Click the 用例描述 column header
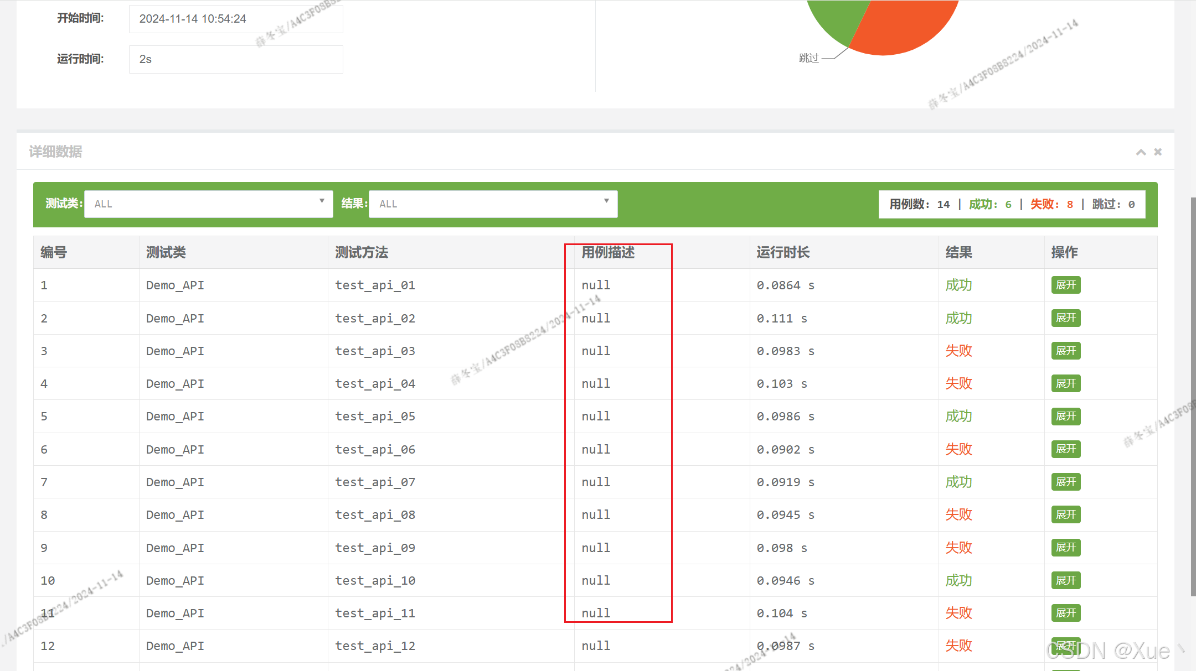 coord(607,253)
